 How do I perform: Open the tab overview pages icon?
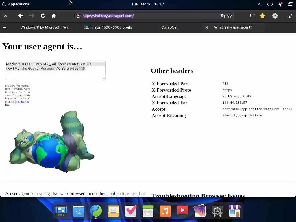(x=253, y=16)
